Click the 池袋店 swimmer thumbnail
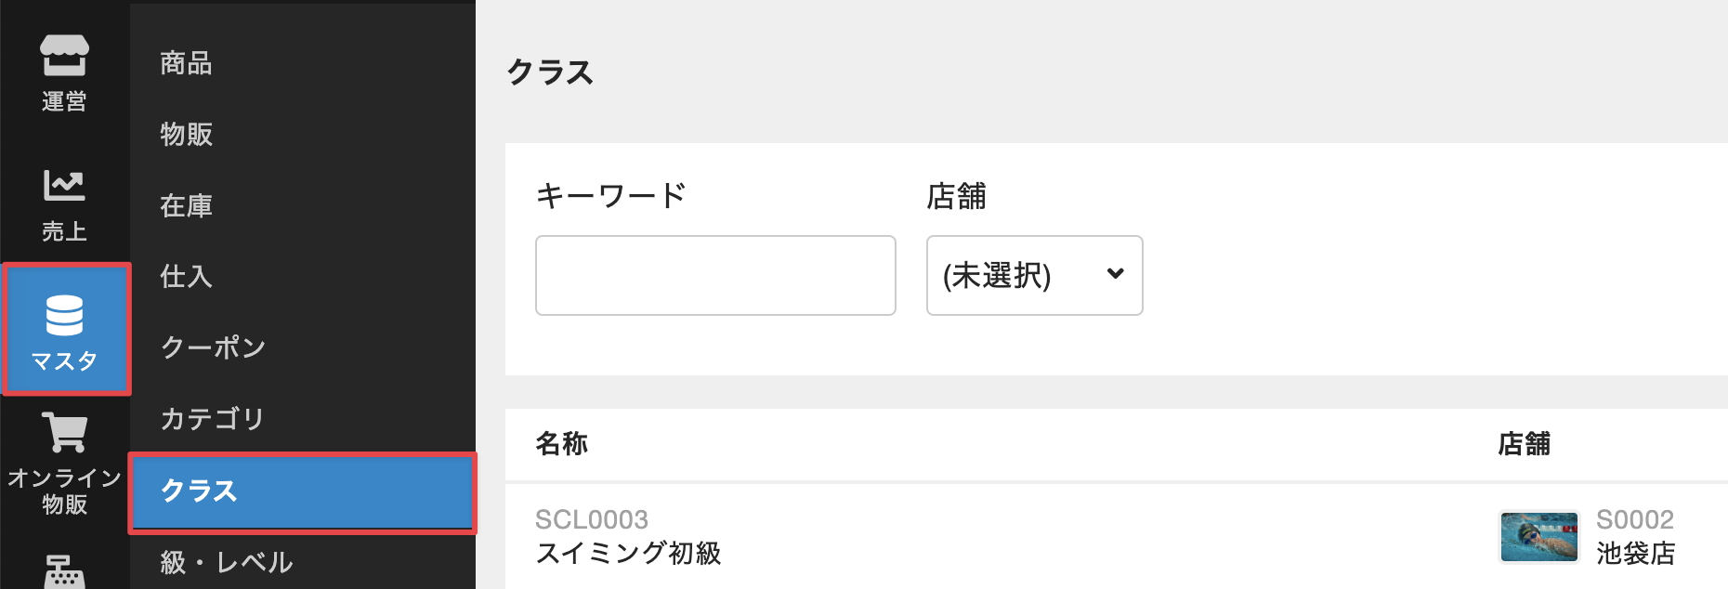This screenshot has width=1728, height=589. [1538, 537]
